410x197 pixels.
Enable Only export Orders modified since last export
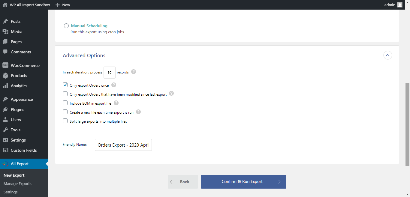[x=65, y=94]
